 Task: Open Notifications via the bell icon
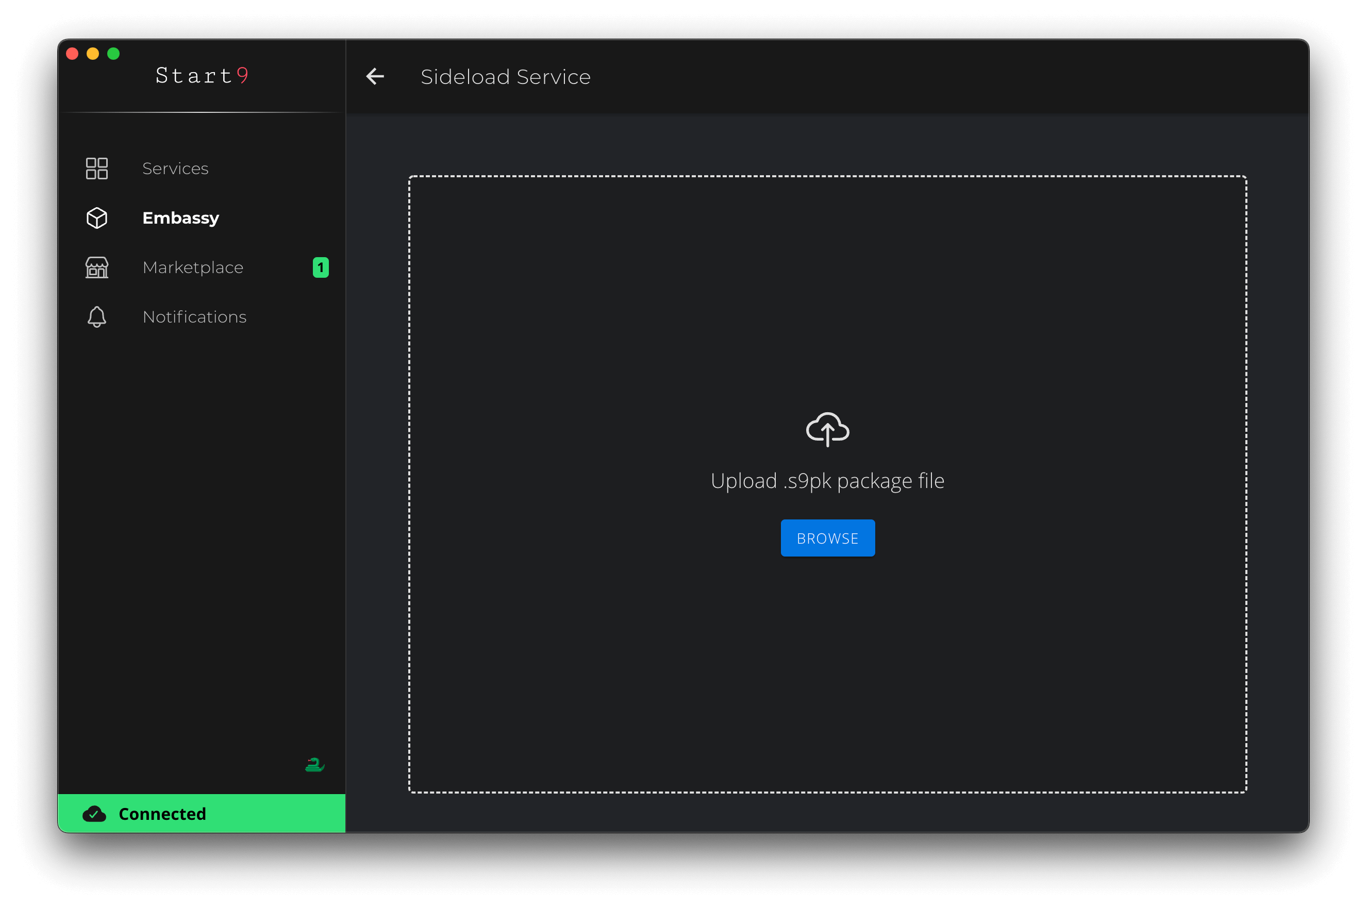click(97, 316)
